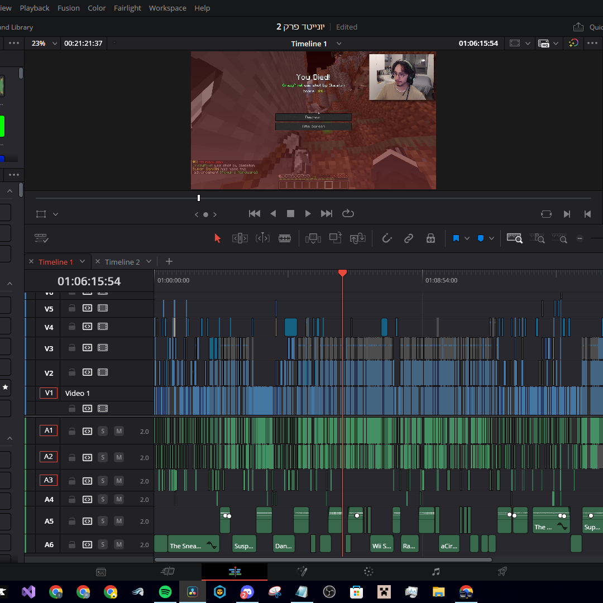603x603 pixels.
Task: Open the Deliver page rocket icon
Action: 502,571
